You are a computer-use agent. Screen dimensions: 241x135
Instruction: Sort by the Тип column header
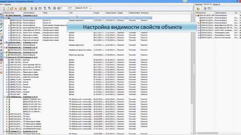[81, 13]
